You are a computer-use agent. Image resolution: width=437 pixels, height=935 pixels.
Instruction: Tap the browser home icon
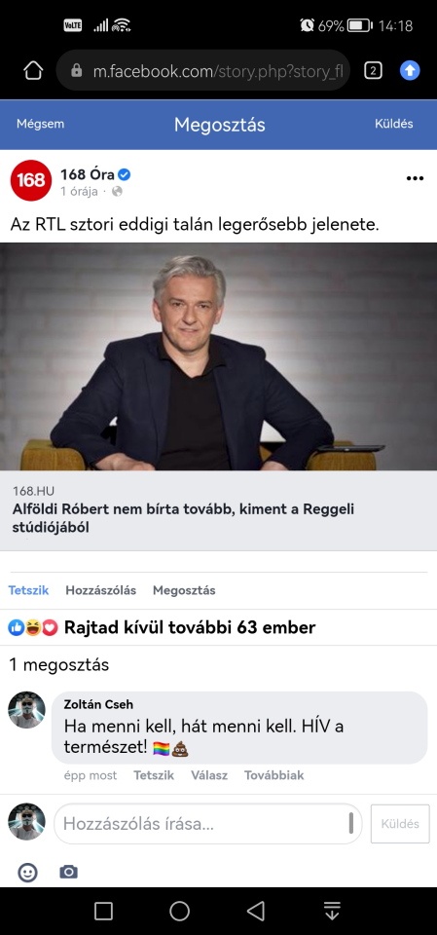[x=33, y=71]
